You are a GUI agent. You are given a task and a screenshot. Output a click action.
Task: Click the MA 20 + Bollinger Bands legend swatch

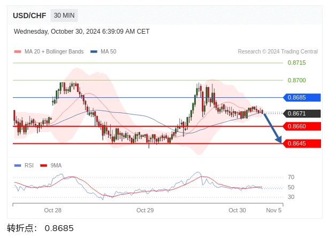(x=18, y=52)
